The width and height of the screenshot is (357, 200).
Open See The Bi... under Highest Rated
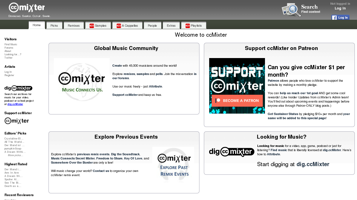point(13,183)
